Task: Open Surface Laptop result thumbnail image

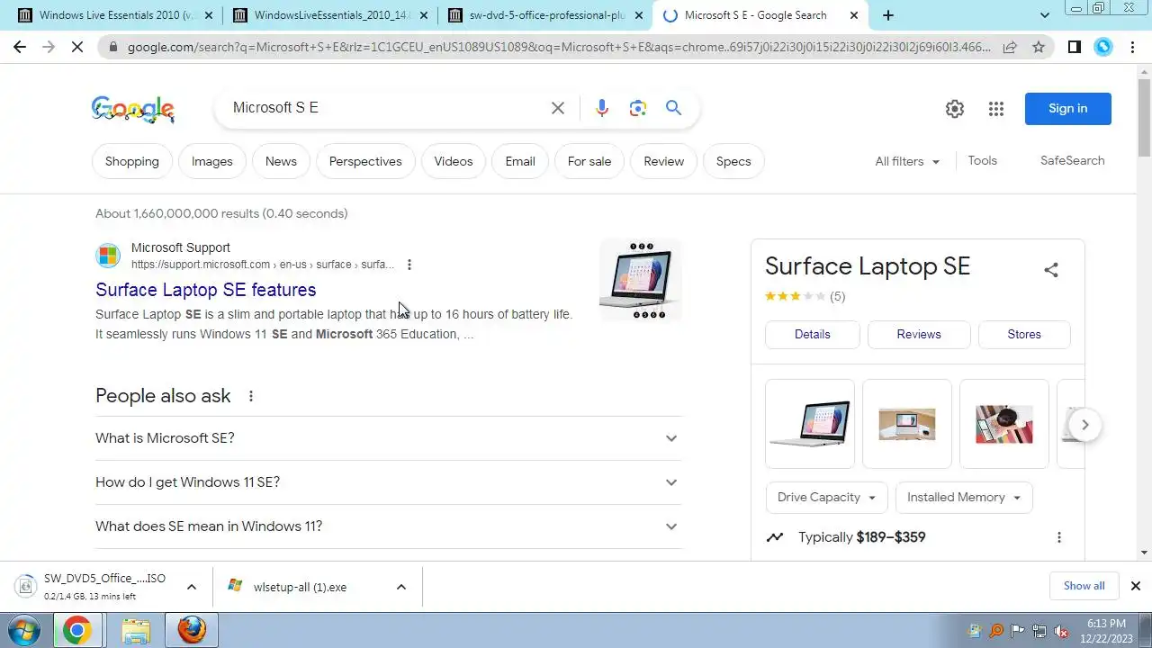Action: [x=641, y=280]
